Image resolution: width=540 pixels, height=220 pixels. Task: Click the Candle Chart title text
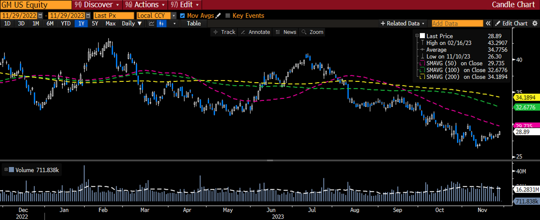514,5
